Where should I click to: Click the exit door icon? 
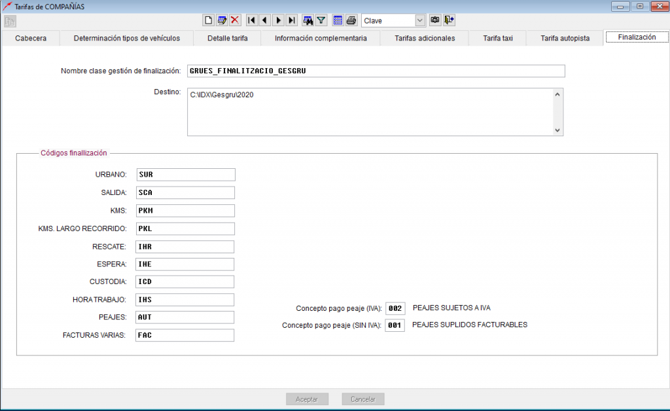pos(449,20)
